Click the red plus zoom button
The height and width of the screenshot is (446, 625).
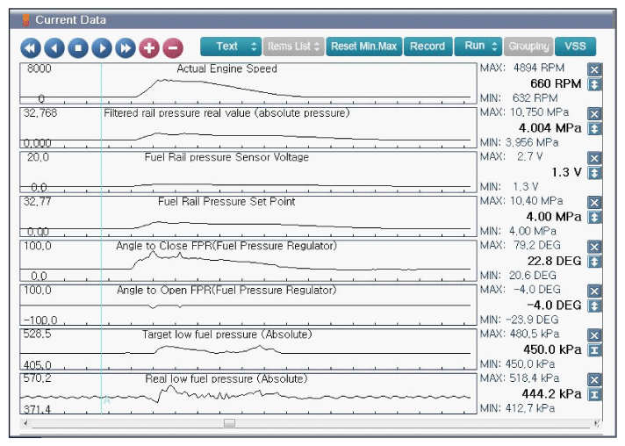pos(149,48)
